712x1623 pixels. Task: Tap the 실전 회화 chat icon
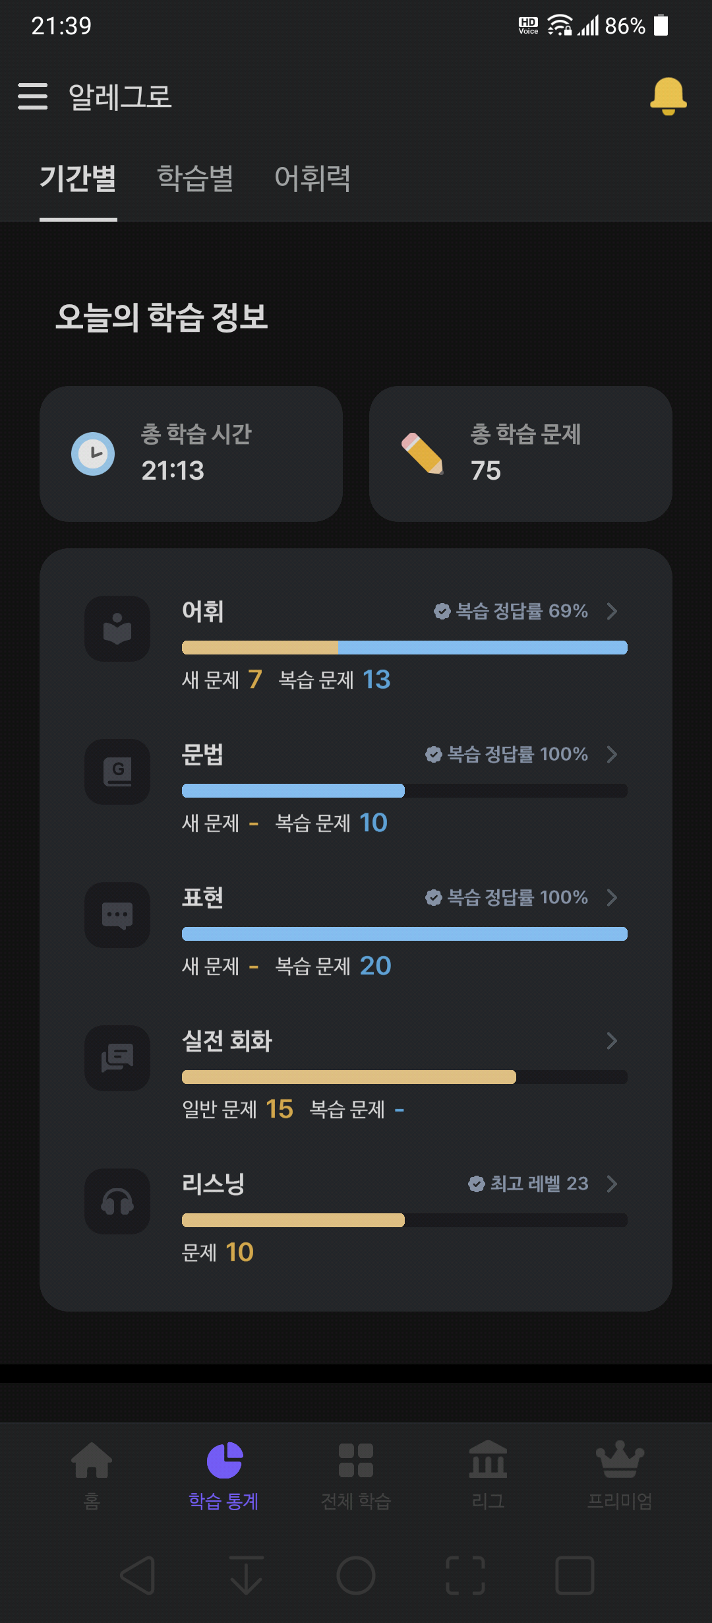pyautogui.click(x=117, y=1058)
